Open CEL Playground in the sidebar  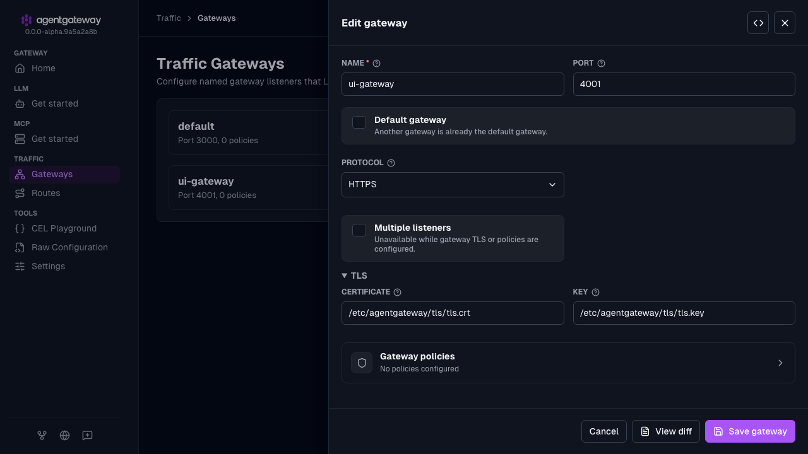pyautogui.click(x=64, y=228)
